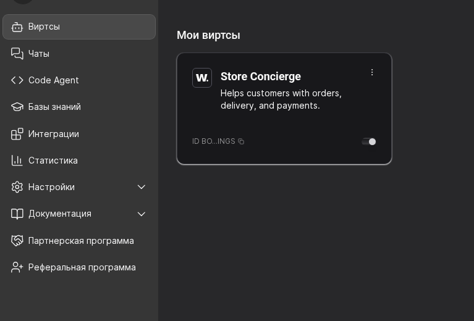Click the open book Документация icon
The image size is (474, 321).
point(17,214)
